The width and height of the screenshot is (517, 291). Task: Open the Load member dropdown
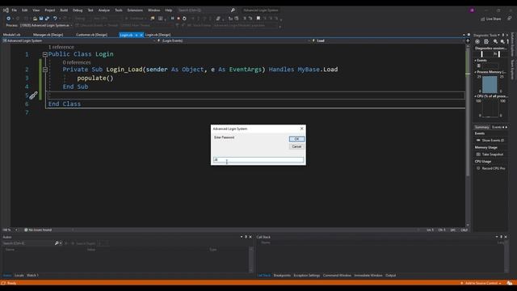(x=463, y=41)
